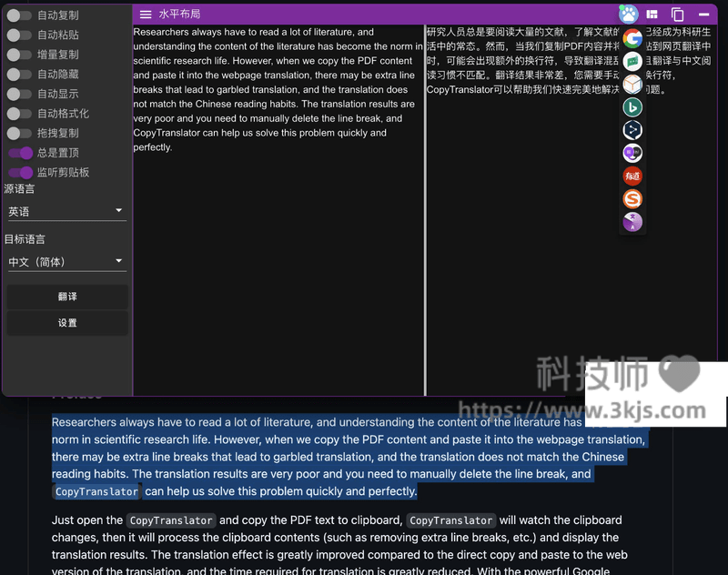Select the red Youdao 有道 engine
This screenshot has height=575, width=728.
pyautogui.click(x=632, y=176)
